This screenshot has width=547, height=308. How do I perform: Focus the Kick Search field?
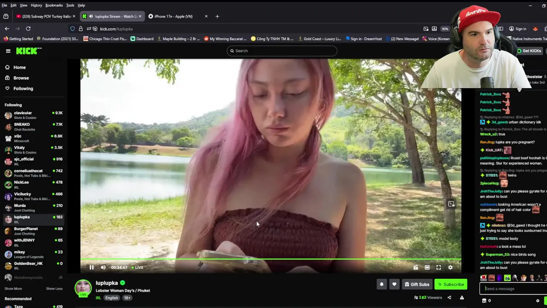click(282, 51)
